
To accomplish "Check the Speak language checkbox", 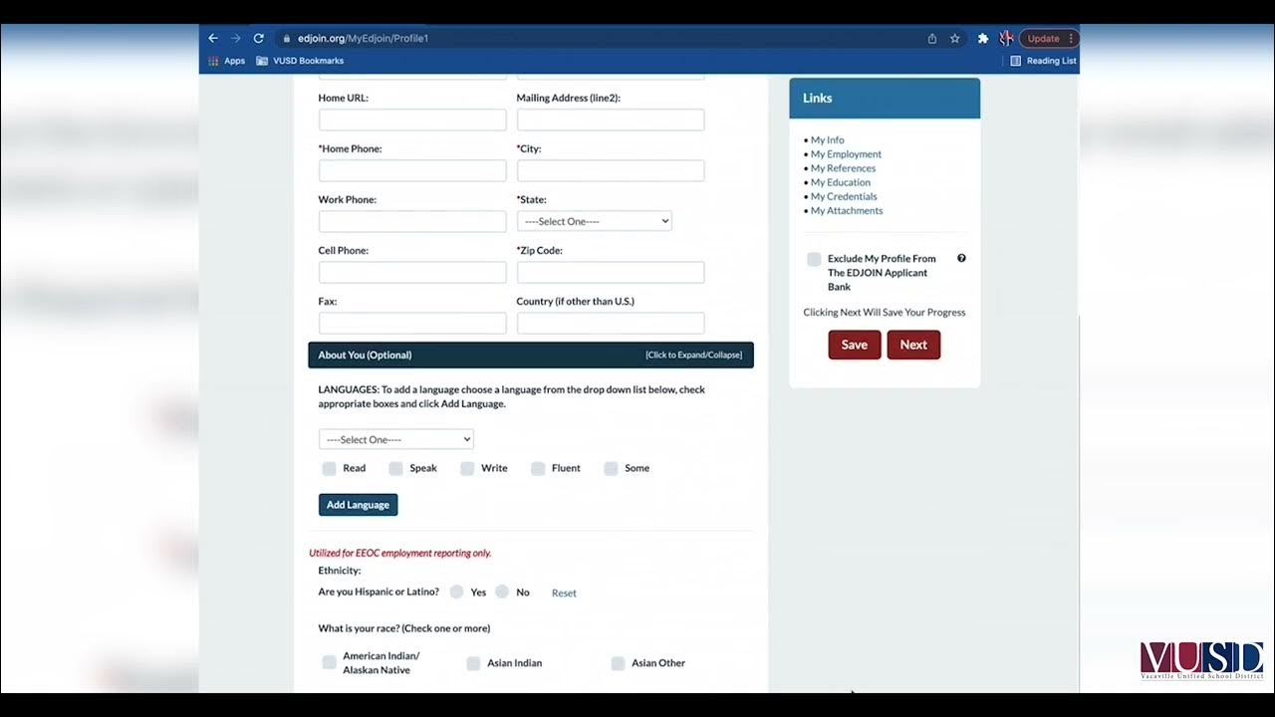I will point(396,468).
